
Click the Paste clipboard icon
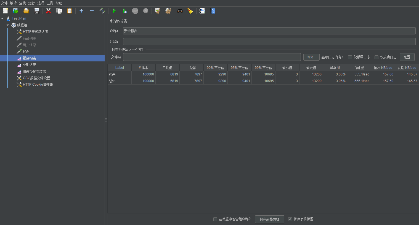pyautogui.click(x=70, y=11)
